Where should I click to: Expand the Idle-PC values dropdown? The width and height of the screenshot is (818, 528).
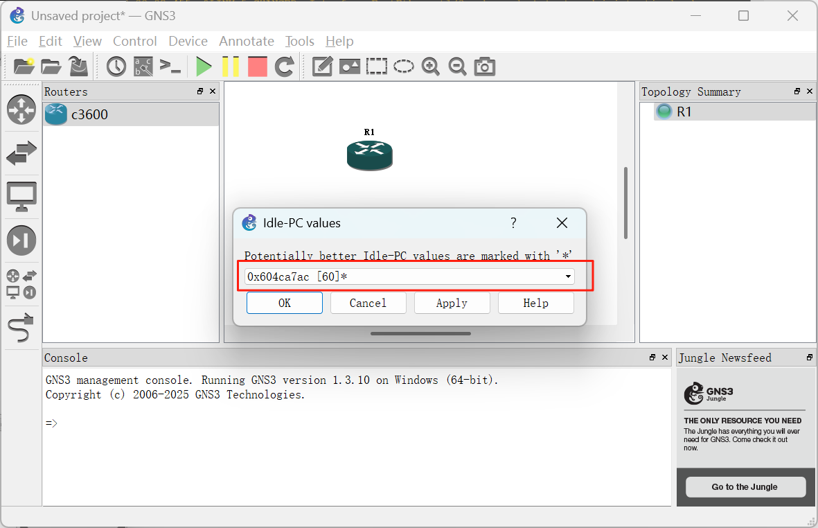click(568, 276)
